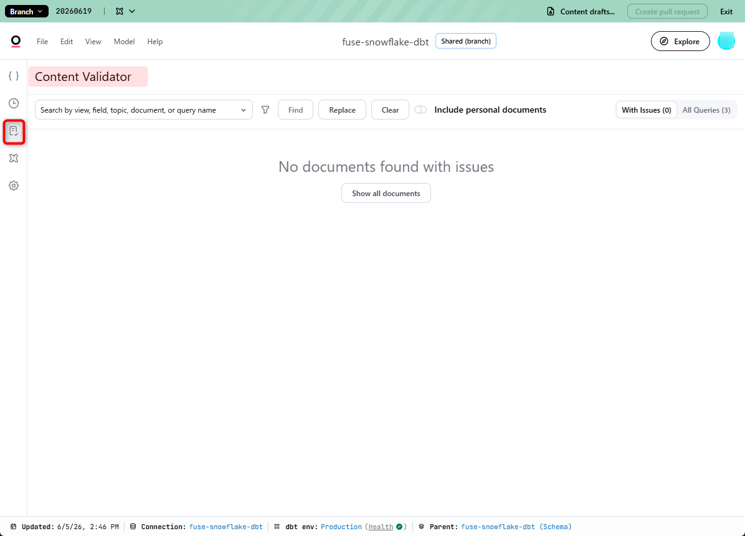Open the history clock icon in sidebar
Screen dimensions: 745x536
tap(14, 103)
